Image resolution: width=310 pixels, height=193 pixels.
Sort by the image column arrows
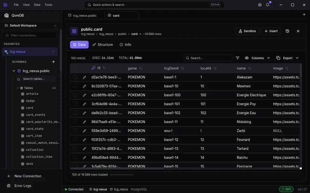pos(287,68)
